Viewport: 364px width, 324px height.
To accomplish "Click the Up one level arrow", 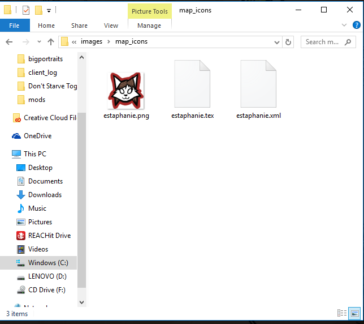I will [51, 42].
